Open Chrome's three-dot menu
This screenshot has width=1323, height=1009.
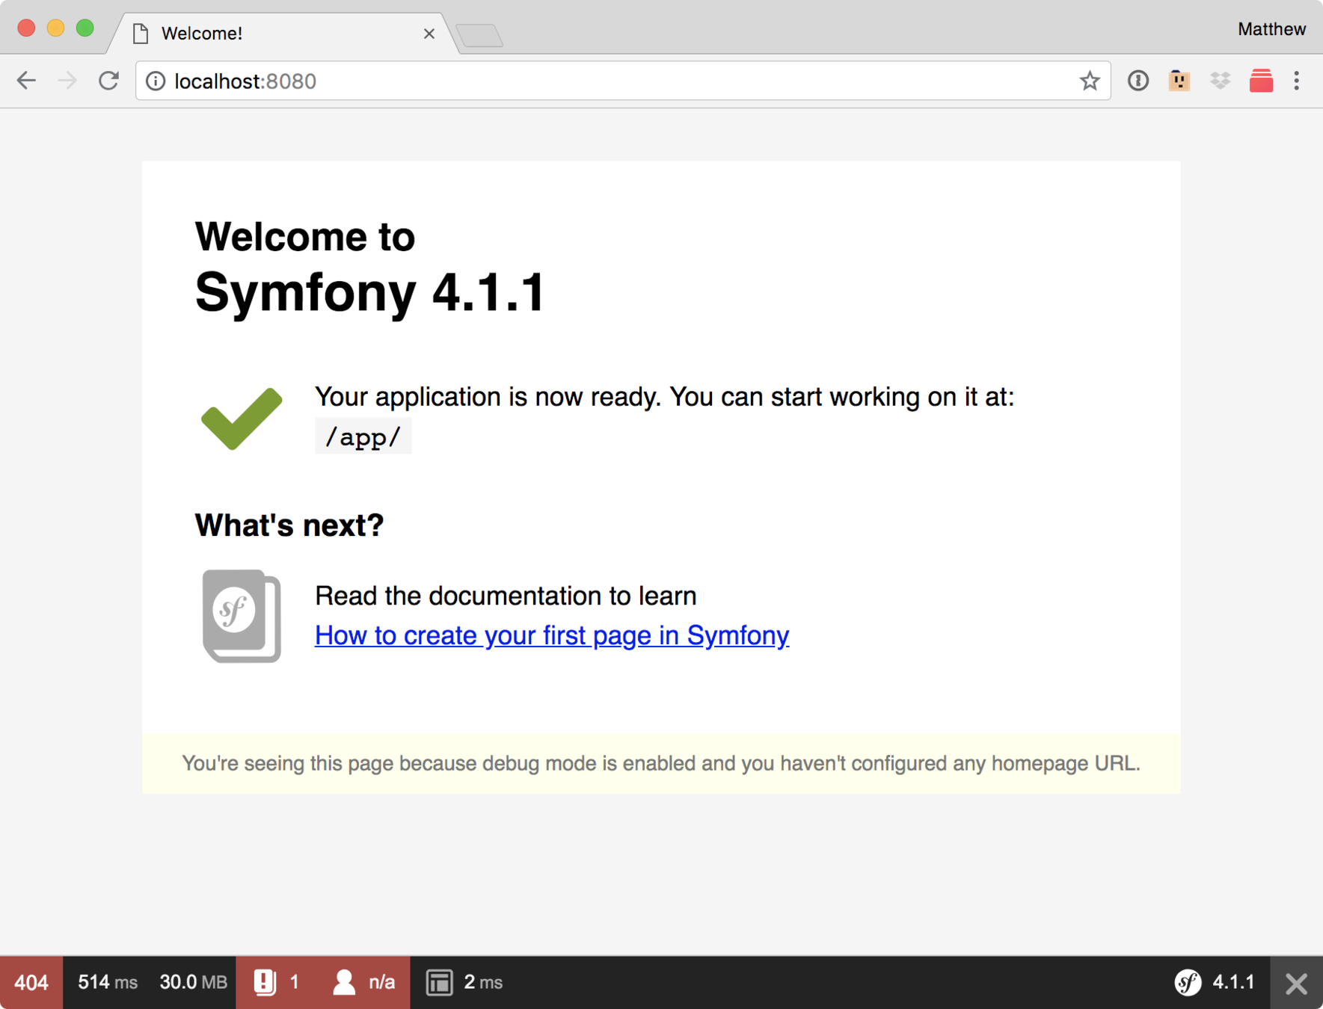pos(1297,81)
